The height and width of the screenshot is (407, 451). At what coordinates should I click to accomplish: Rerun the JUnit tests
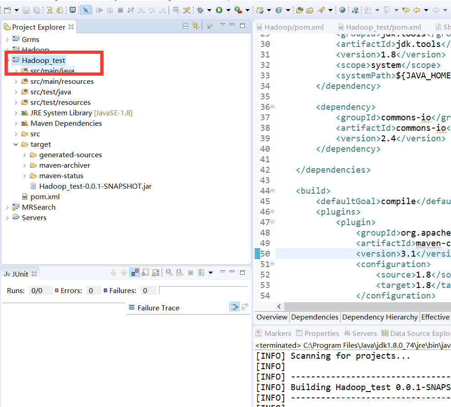[168, 272]
